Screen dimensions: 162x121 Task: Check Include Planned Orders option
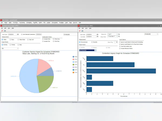(120, 48)
